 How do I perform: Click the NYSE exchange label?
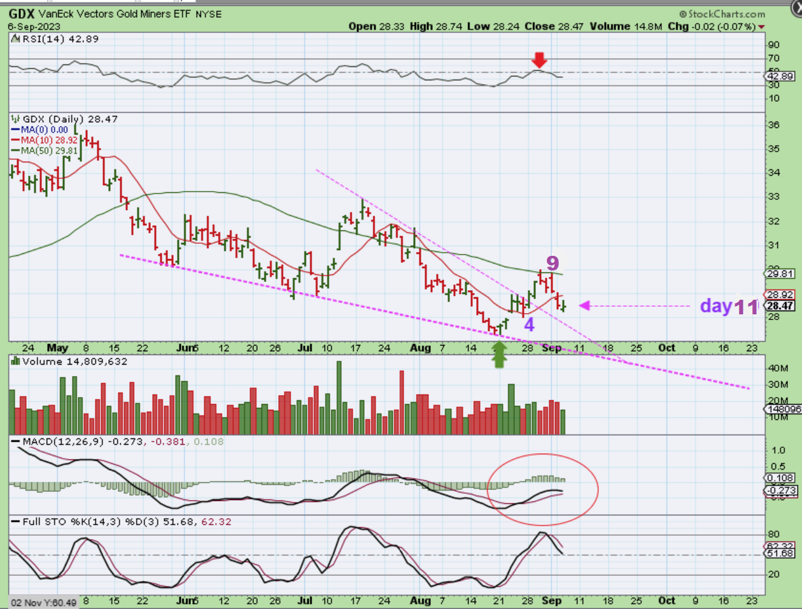(x=209, y=14)
